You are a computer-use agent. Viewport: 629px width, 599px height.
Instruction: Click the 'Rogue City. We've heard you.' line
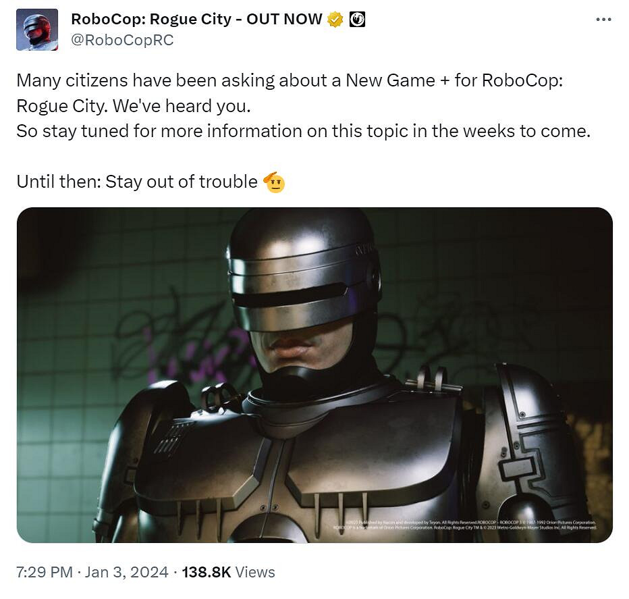coord(134,106)
